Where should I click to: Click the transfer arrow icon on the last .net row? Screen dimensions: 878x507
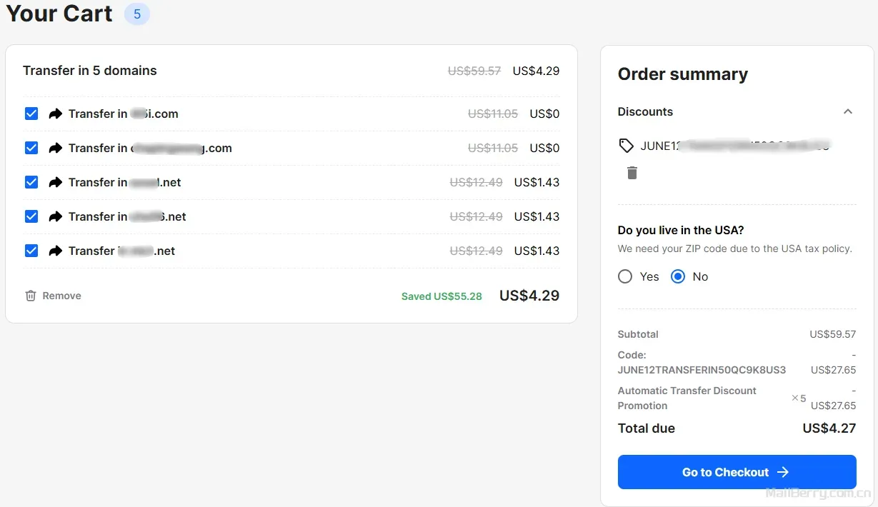pos(56,251)
